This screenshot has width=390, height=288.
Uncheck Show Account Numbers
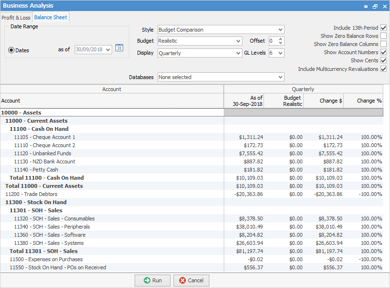[383, 53]
